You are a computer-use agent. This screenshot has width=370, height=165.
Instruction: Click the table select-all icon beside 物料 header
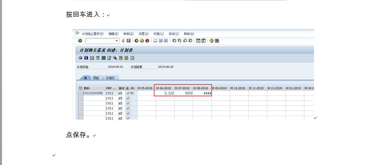click(81, 88)
